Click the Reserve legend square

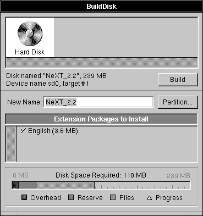71,197
